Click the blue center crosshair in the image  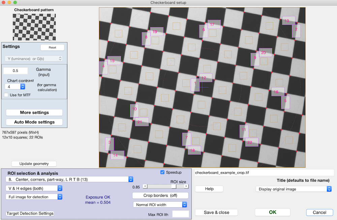pos(202,87)
